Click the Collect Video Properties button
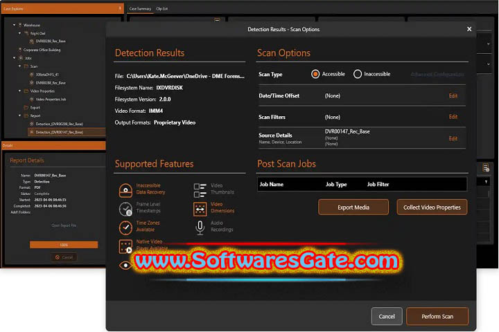This screenshot has width=499, height=332. point(432,207)
